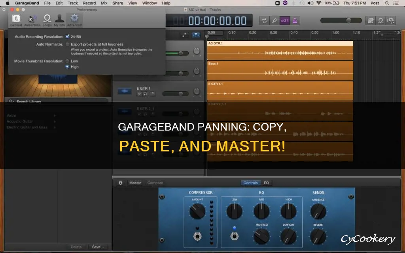Image resolution: width=405 pixels, height=253 pixels.
Task: Open the Mix menu
Action: coord(104,3)
